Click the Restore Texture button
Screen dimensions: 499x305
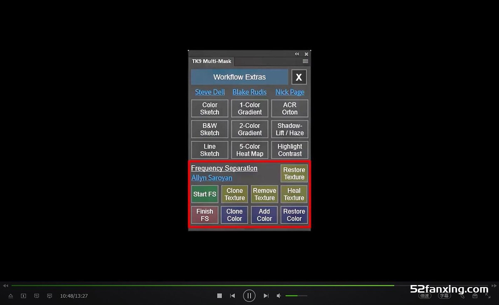[x=294, y=173]
